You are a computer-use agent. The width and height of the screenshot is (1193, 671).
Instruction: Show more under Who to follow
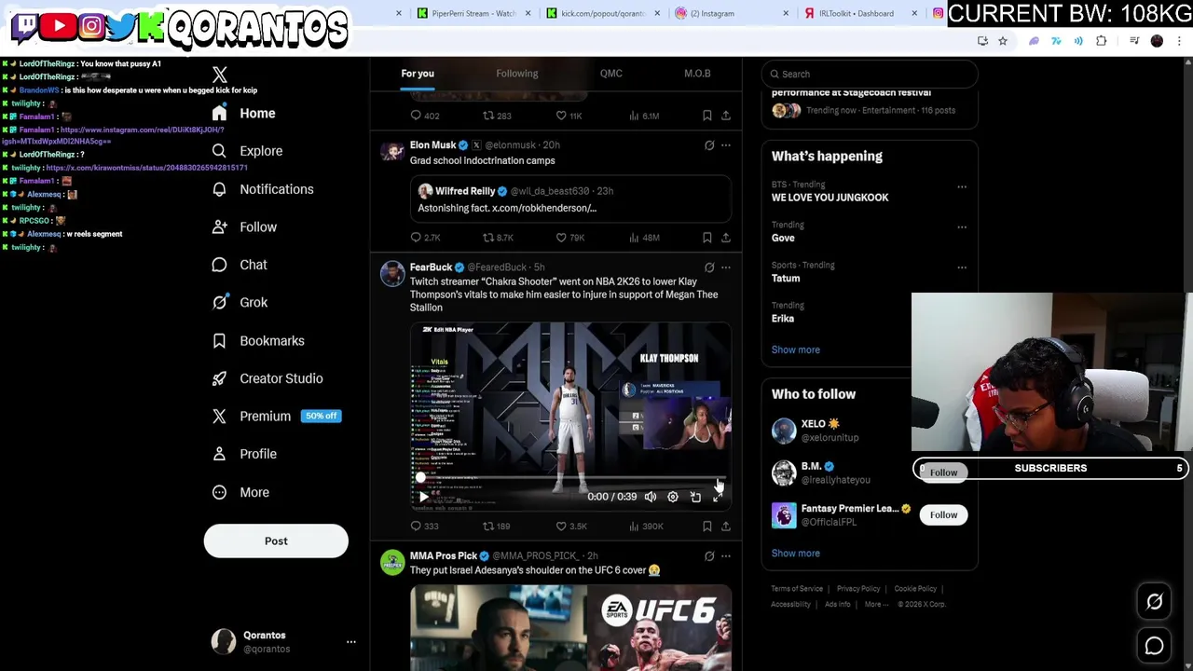coord(796,554)
